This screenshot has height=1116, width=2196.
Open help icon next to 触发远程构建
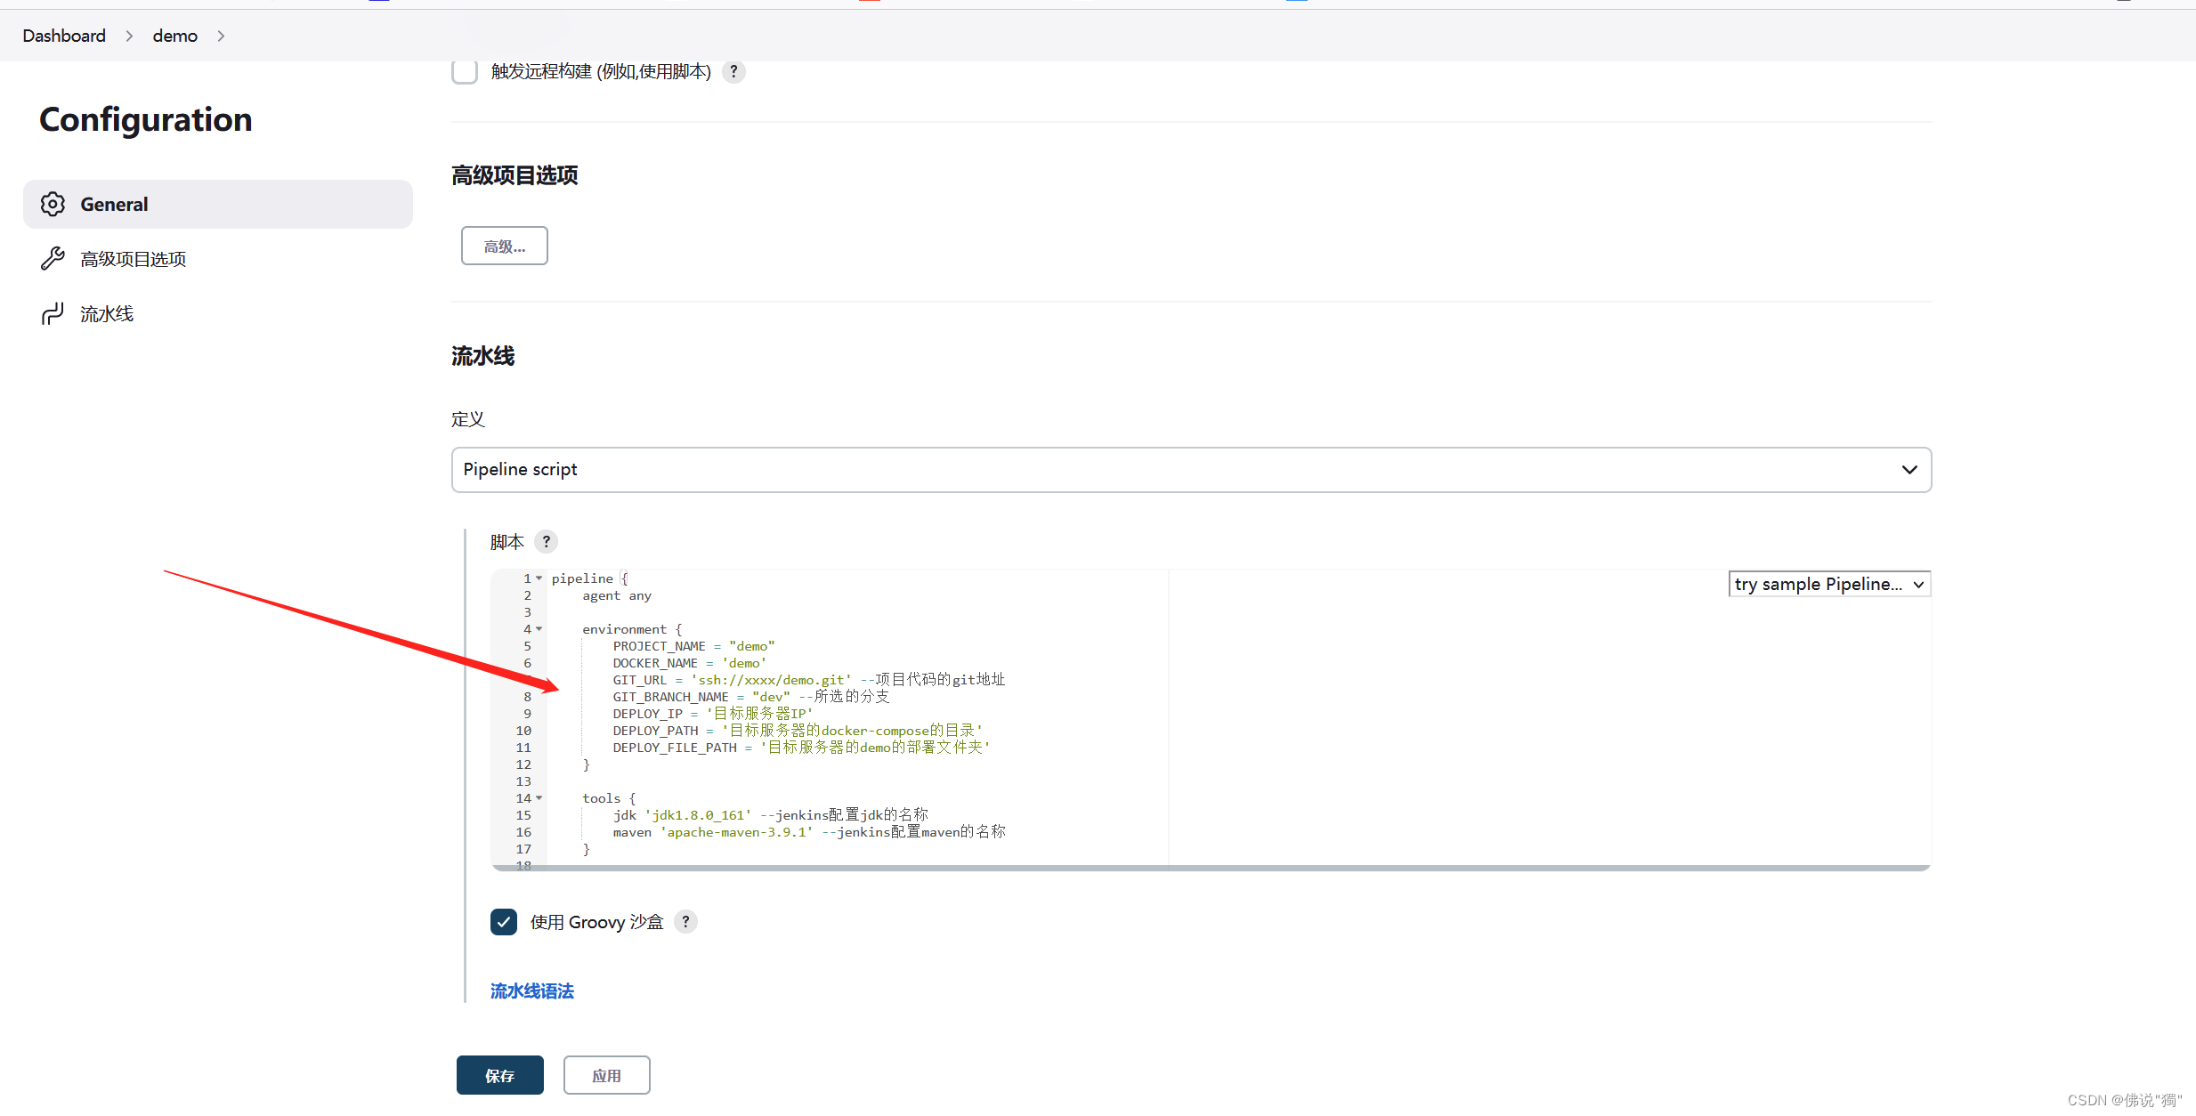click(x=733, y=71)
